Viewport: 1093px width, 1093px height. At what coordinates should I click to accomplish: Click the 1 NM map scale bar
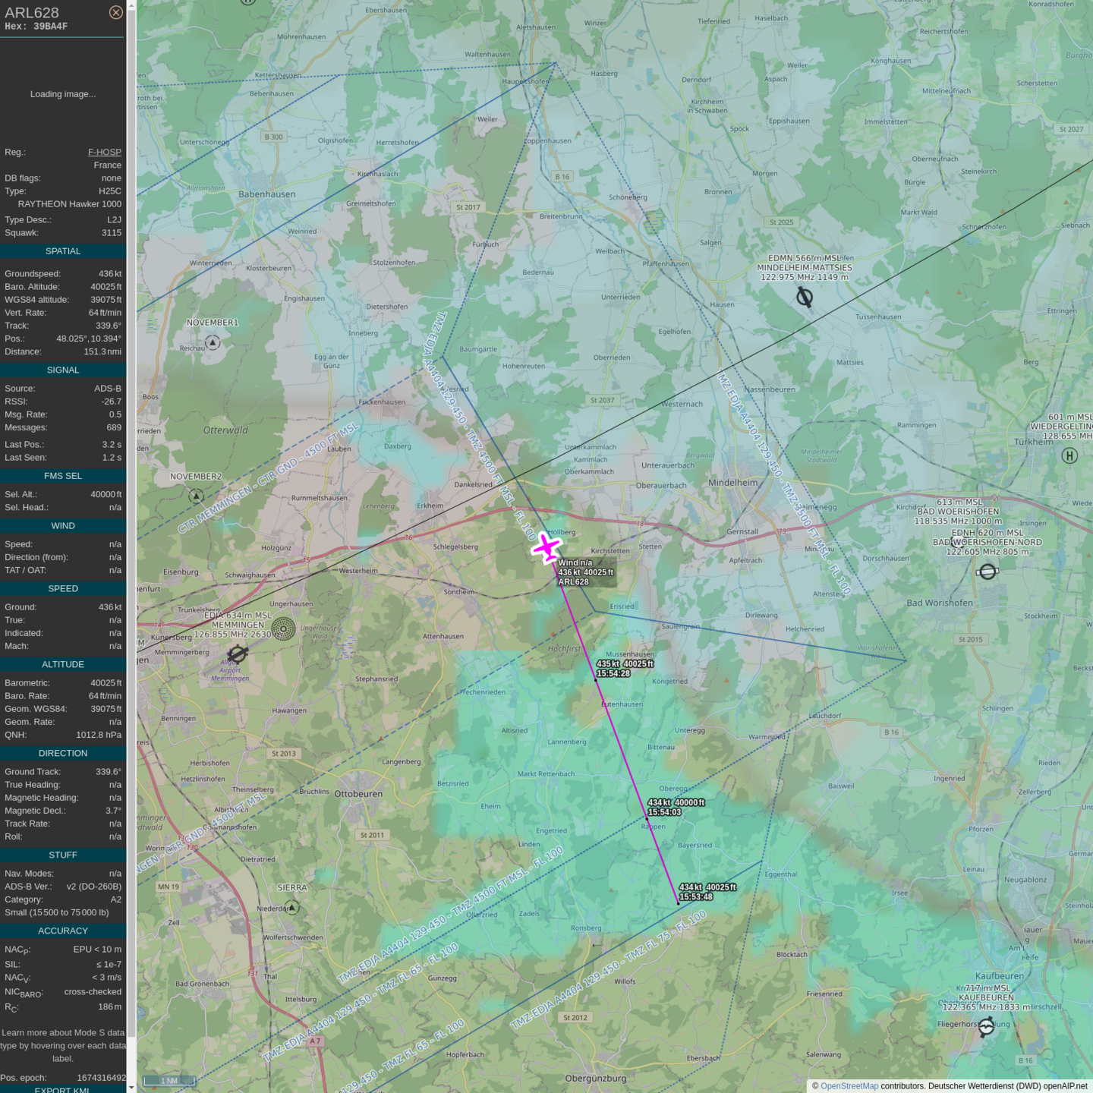tap(169, 1081)
